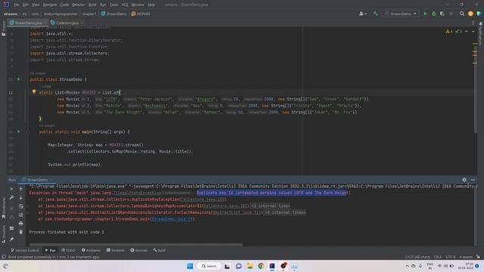Start debugging with the green bug icon
This screenshot has height=272, width=484.
pyautogui.click(x=433, y=14)
